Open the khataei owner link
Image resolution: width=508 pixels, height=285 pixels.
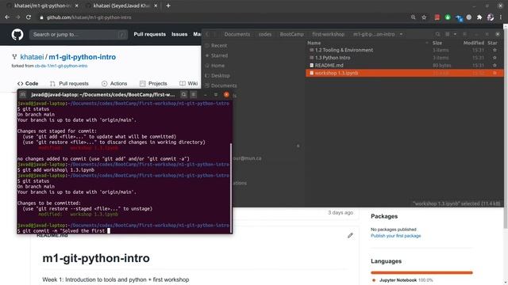32,57
